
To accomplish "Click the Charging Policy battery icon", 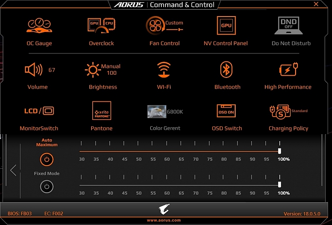I will (x=280, y=112).
